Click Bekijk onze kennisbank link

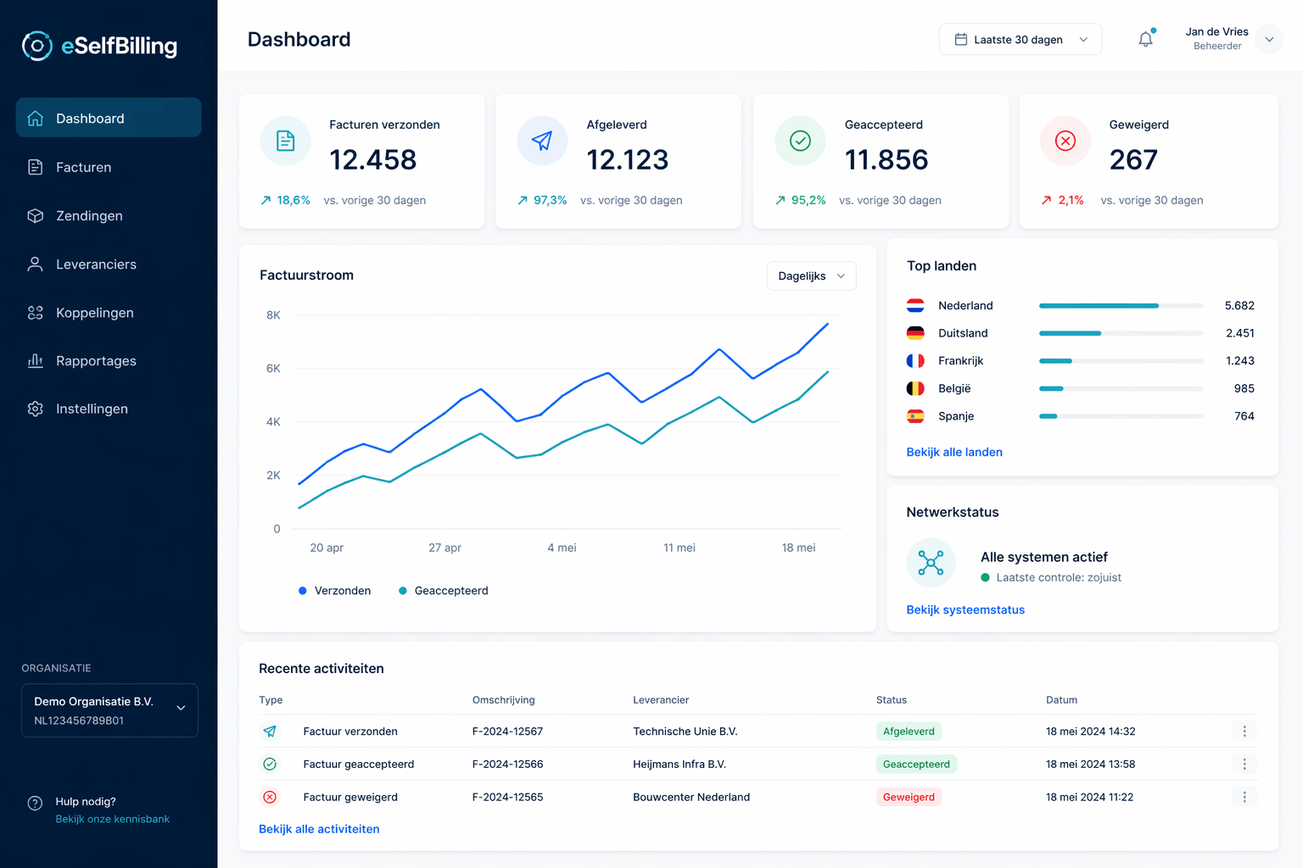point(113,819)
